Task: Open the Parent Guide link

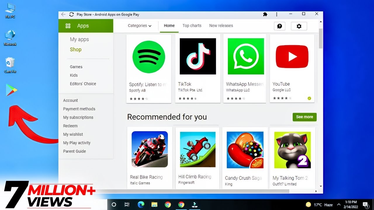Action: click(x=75, y=151)
